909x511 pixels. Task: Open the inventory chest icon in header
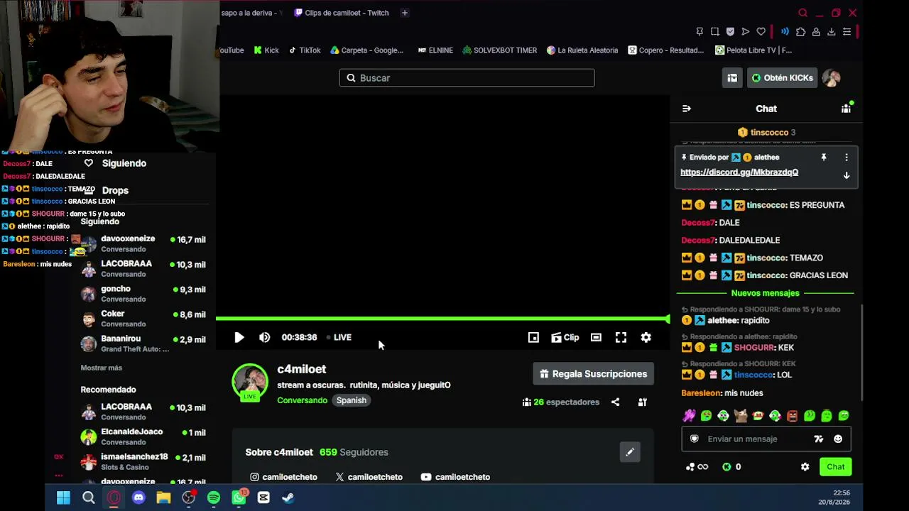pos(732,78)
